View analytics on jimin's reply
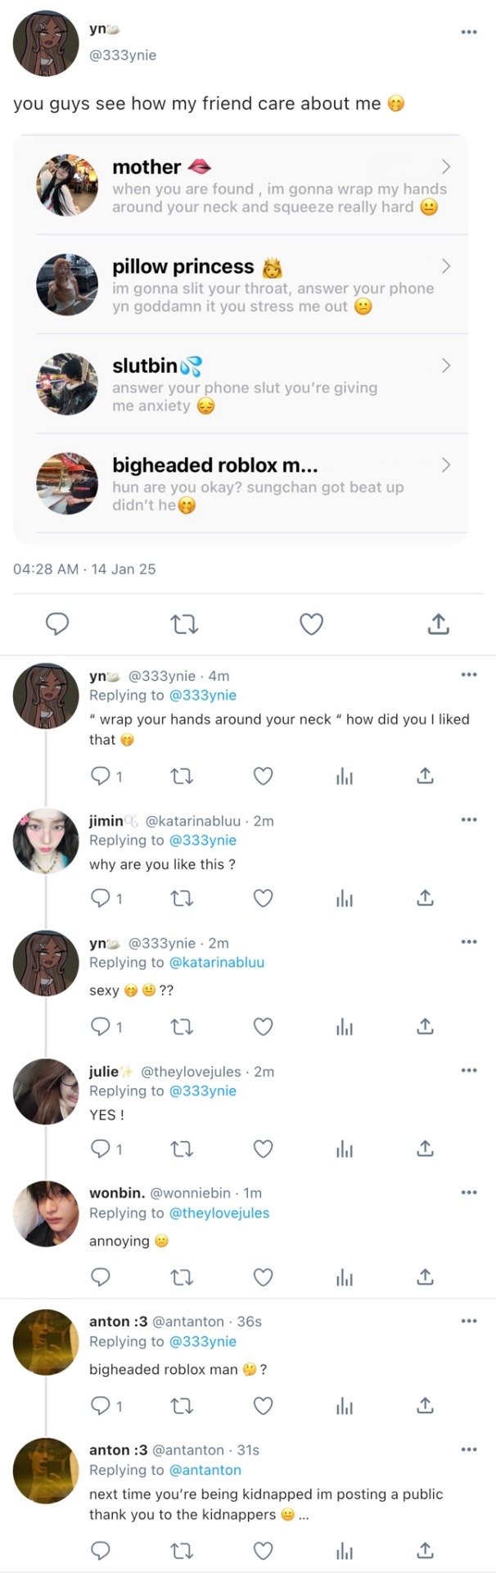This screenshot has height=1573, width=496. pos(345,899)
